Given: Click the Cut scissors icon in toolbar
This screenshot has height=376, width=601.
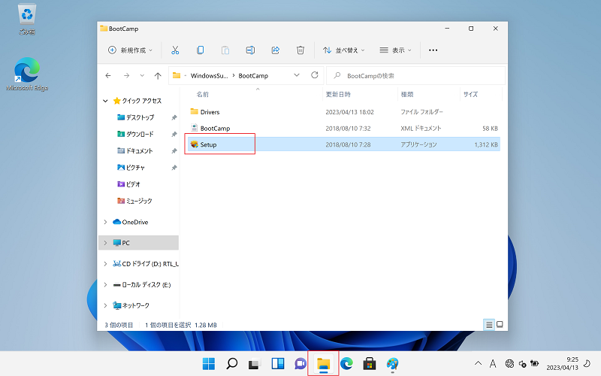Looking at the screenshot, I should [x=175, y=50].
